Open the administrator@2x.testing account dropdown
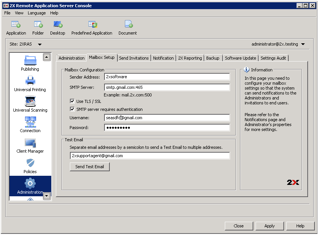 [x=303, y=44]
